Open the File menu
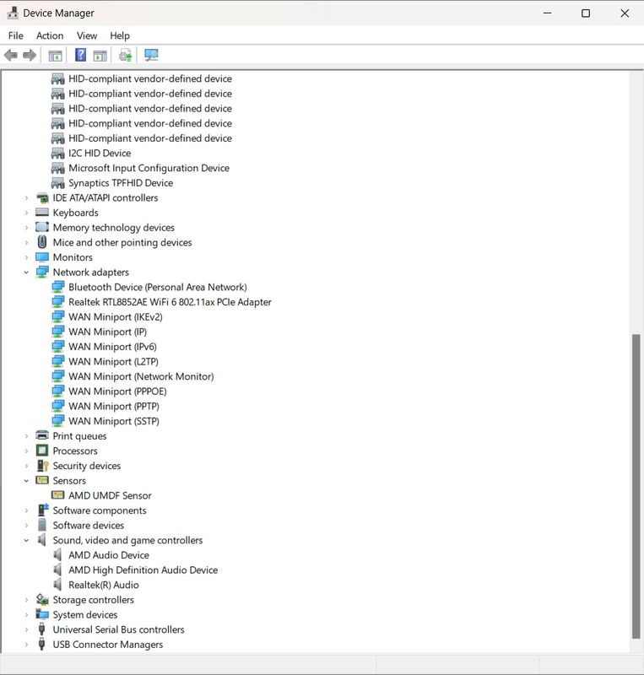This screenshot has width=644, height=675. [16, 35]
